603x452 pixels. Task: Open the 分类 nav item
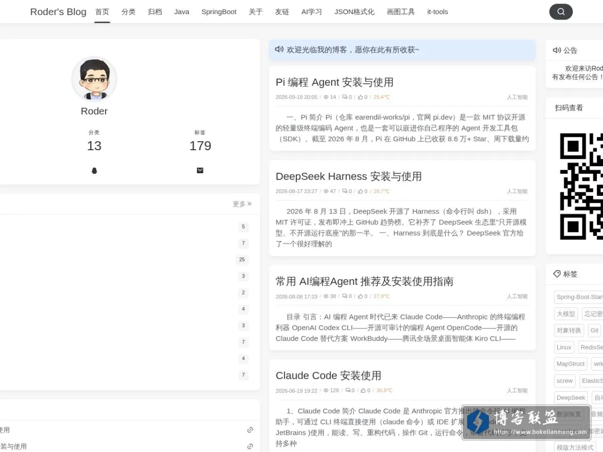tap(129, 12)
